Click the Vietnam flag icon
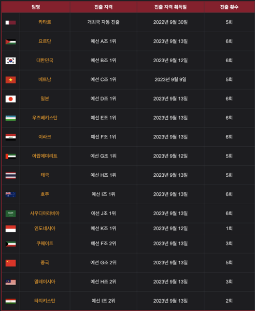 (x=10, y=80)
